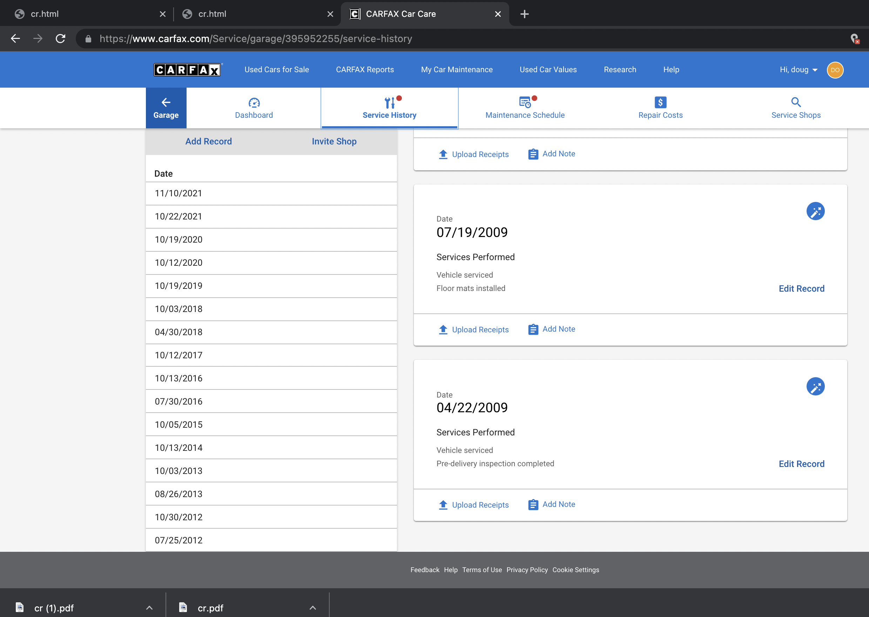Select the 10/19/2020 date row
This screenshot has height=617, width=869.
point(271,240)
